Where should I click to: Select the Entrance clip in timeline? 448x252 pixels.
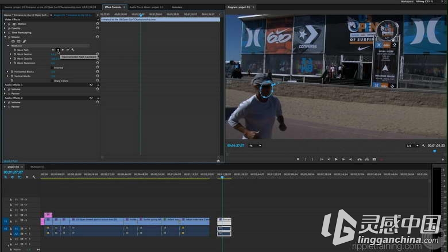tap(224, 221)
